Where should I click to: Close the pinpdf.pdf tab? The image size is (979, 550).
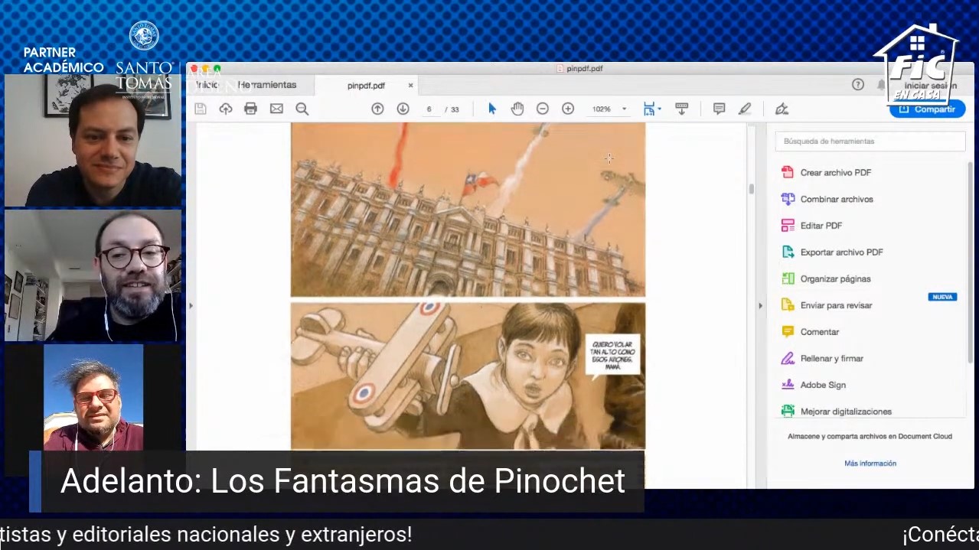410,86
